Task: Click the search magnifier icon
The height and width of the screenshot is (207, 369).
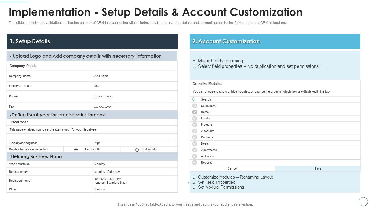Action: 194,99
